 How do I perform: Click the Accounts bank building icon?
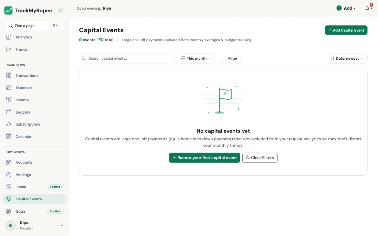click(x=9, y=162)
